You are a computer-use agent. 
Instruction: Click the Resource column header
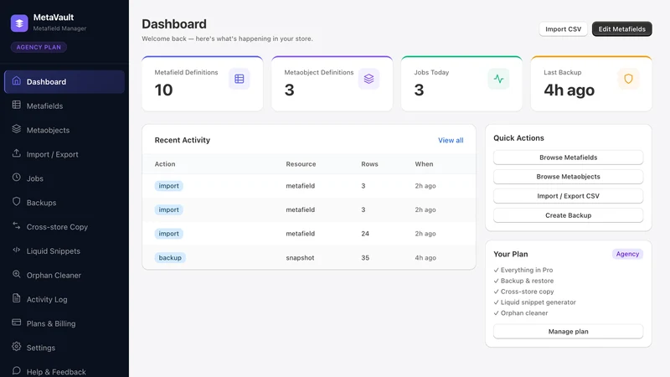coord(301,164)
